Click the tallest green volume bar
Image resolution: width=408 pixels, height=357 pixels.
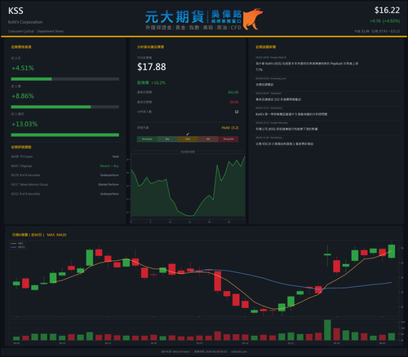(x=327, y=330)
